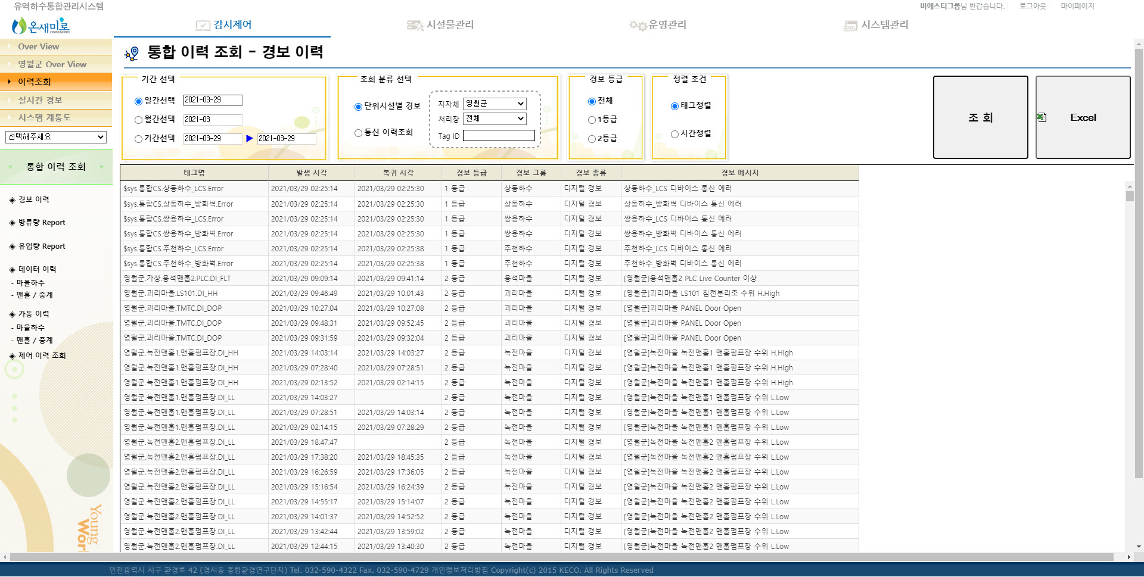Click the Excel export button
The image size is (1144, 577).
pos(1083,117)
